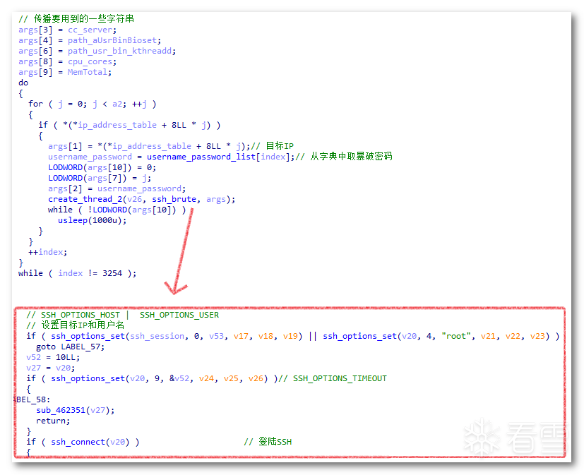
Task: Click 'ssh_connect(v20)' call
Action: click(x=90, y=442)
